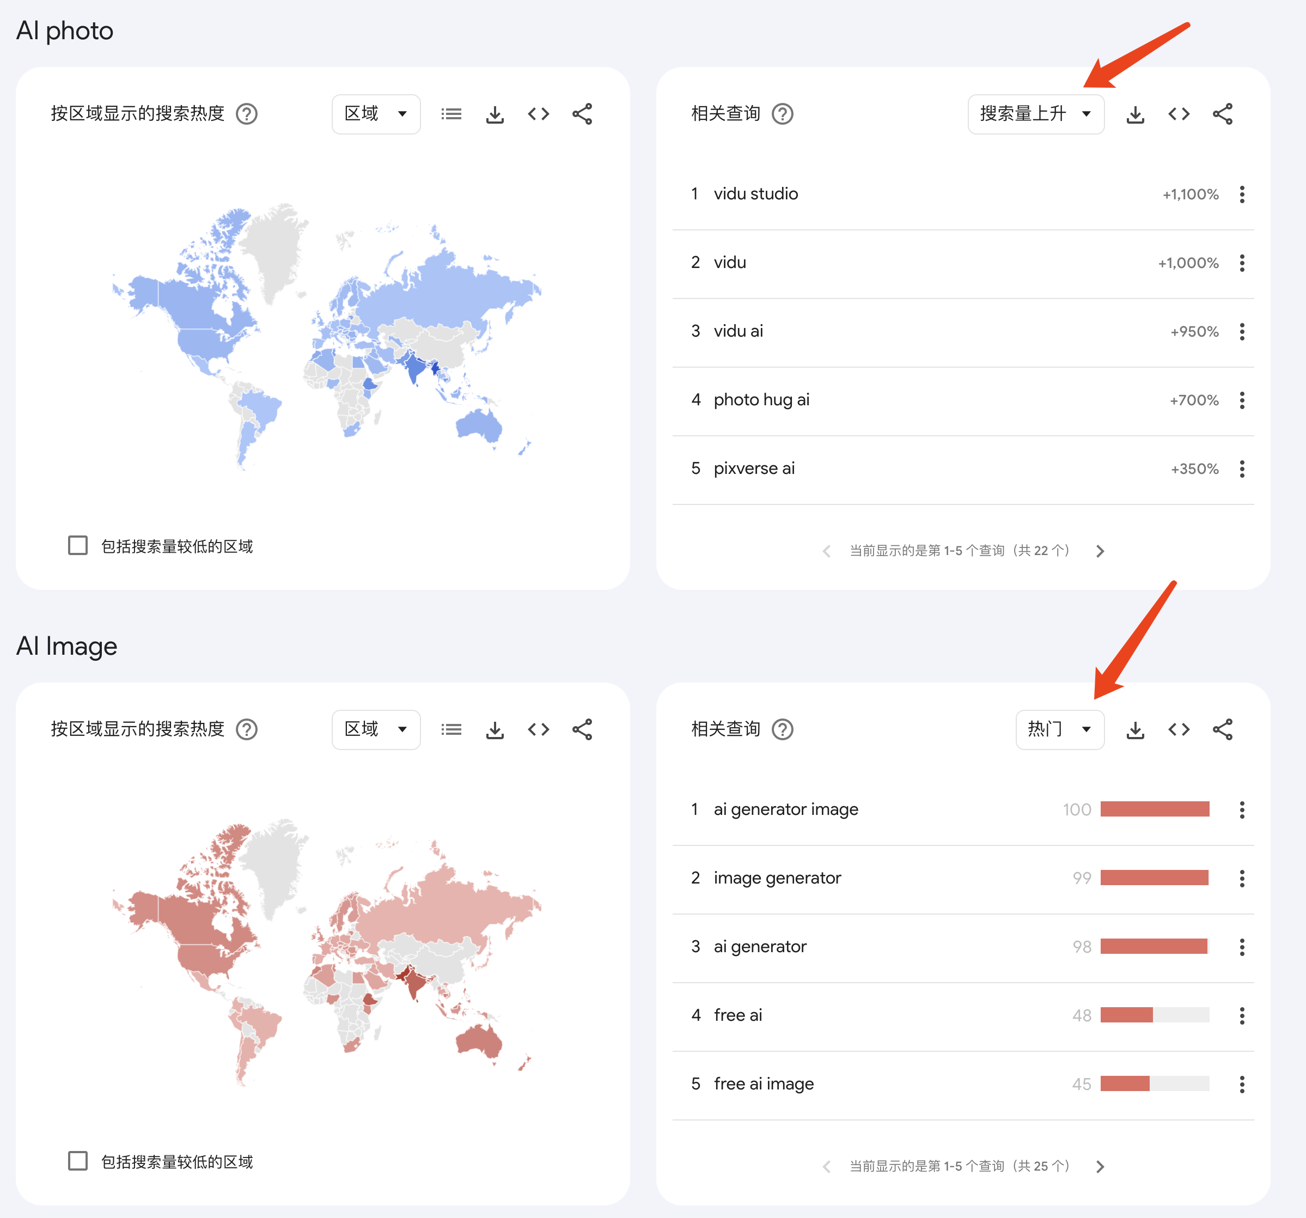Open embed code for AI photo region map
The width and height of the screenshot is (1306, 1218).
(538, 114)
